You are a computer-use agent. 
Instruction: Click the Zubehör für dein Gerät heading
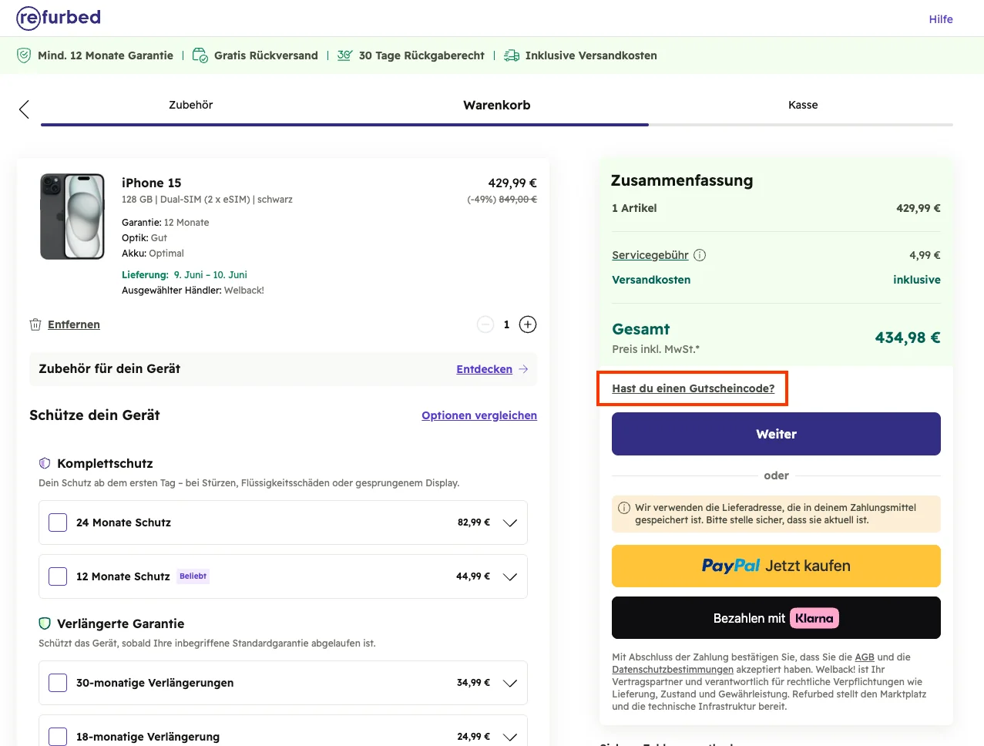[109, 369]
